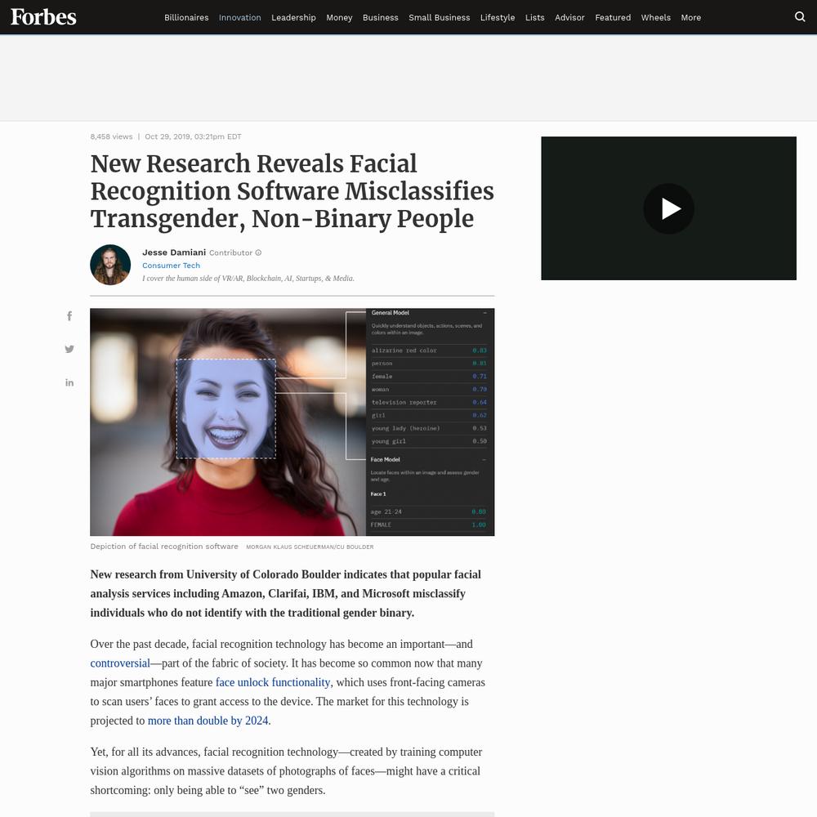The width and height of the screenshot is (817, 817).
Task: Click author name Jesse Damiani
Action: pyautogui.click(x=174, y=252)
